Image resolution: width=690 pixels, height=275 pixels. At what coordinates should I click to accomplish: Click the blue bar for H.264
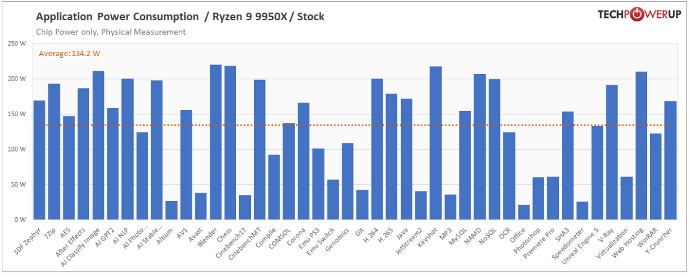pyautogui.click(x=377, y=149)
